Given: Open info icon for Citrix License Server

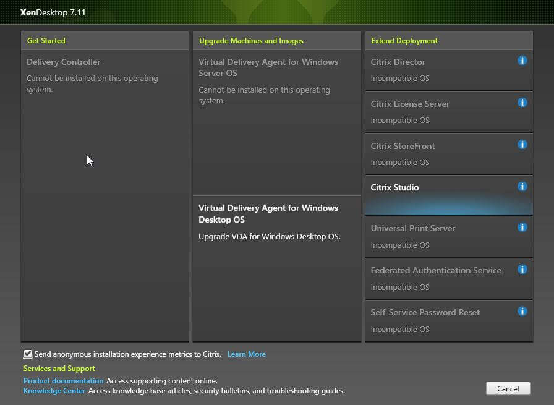Looking at the screenshot, I should coord(522,103).
